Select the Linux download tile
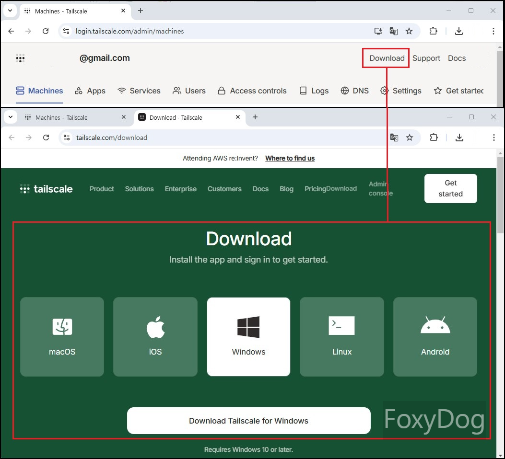 click(x=342, y=337)
